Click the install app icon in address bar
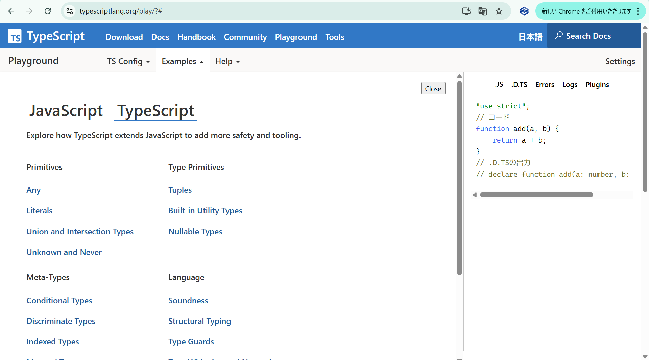The image size is (649, 360). coord(466,11)
